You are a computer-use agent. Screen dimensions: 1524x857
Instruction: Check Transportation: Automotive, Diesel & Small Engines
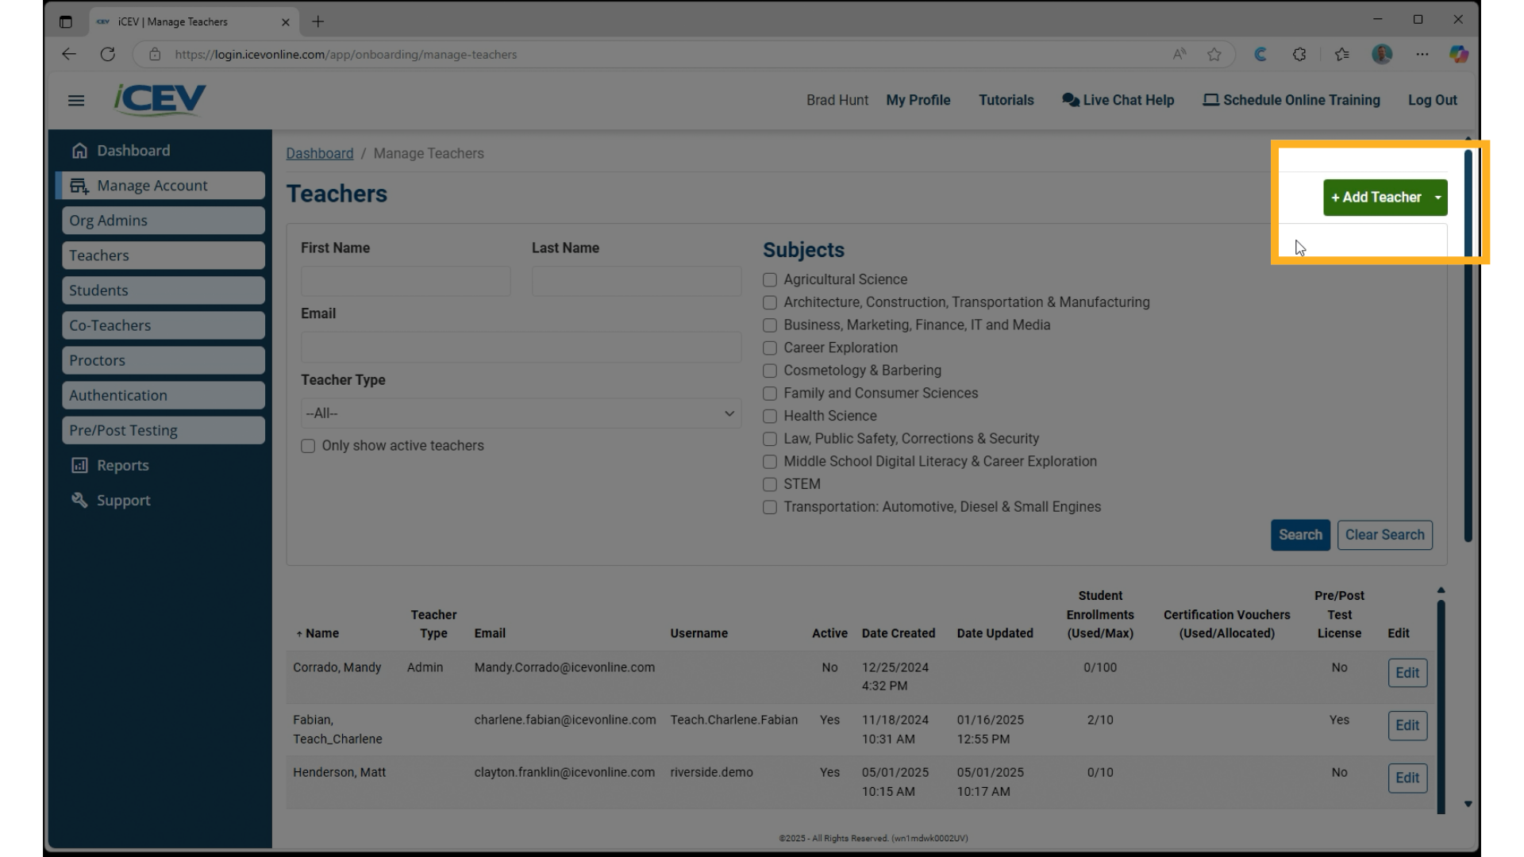click(770, 507)
